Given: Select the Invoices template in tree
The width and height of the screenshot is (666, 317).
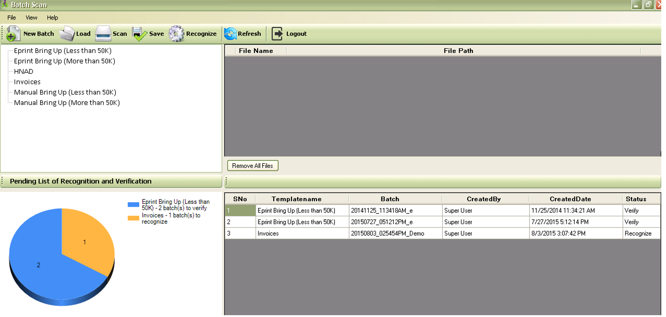Looking at the screenshot, I should (27, 82).
